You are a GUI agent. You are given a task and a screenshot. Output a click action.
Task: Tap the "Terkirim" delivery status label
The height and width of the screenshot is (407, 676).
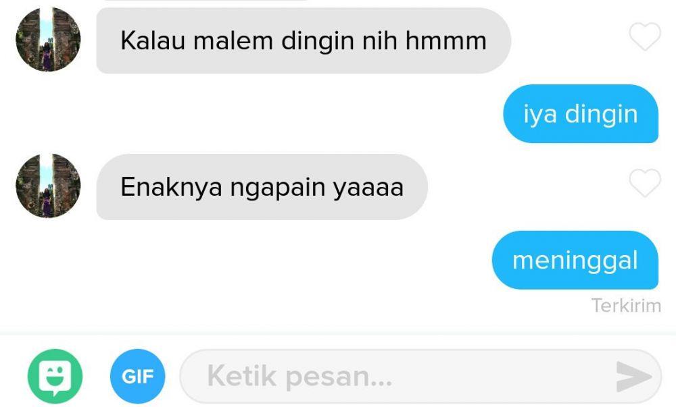point(626,306)
